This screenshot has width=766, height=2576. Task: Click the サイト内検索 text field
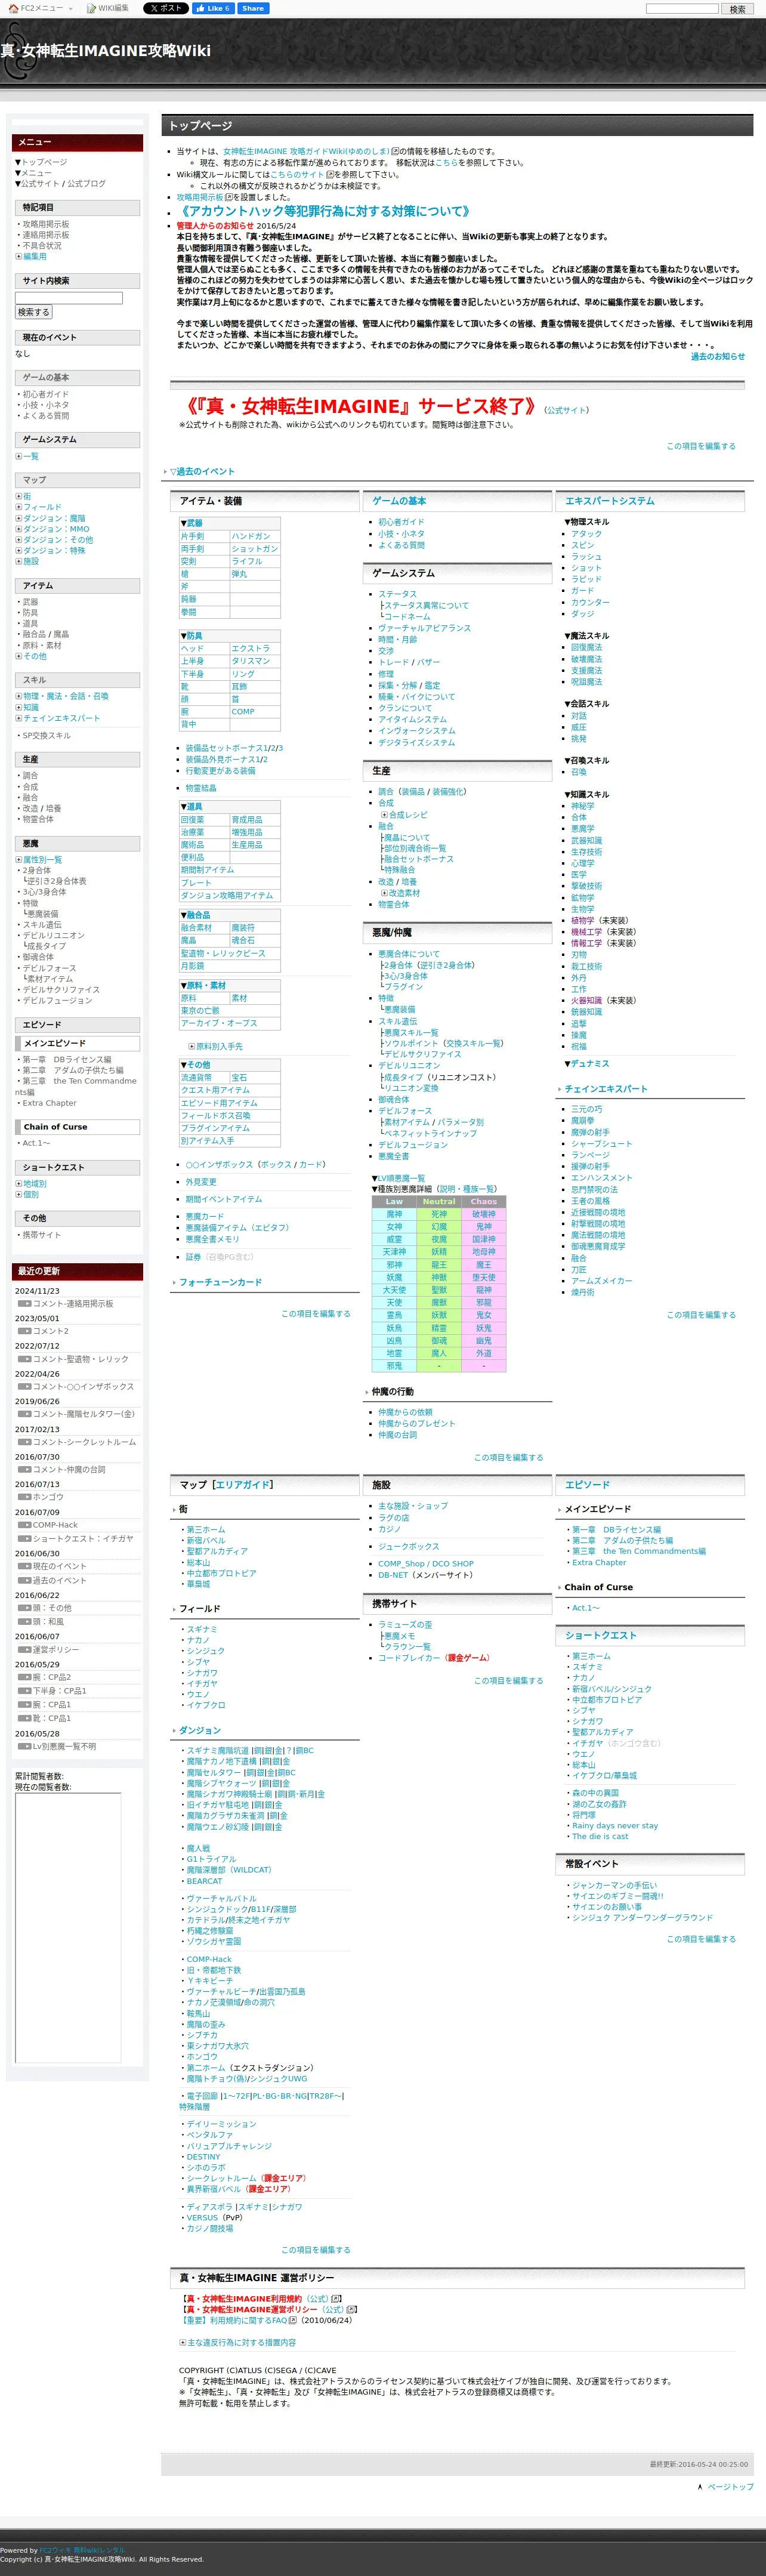(69, 298)
